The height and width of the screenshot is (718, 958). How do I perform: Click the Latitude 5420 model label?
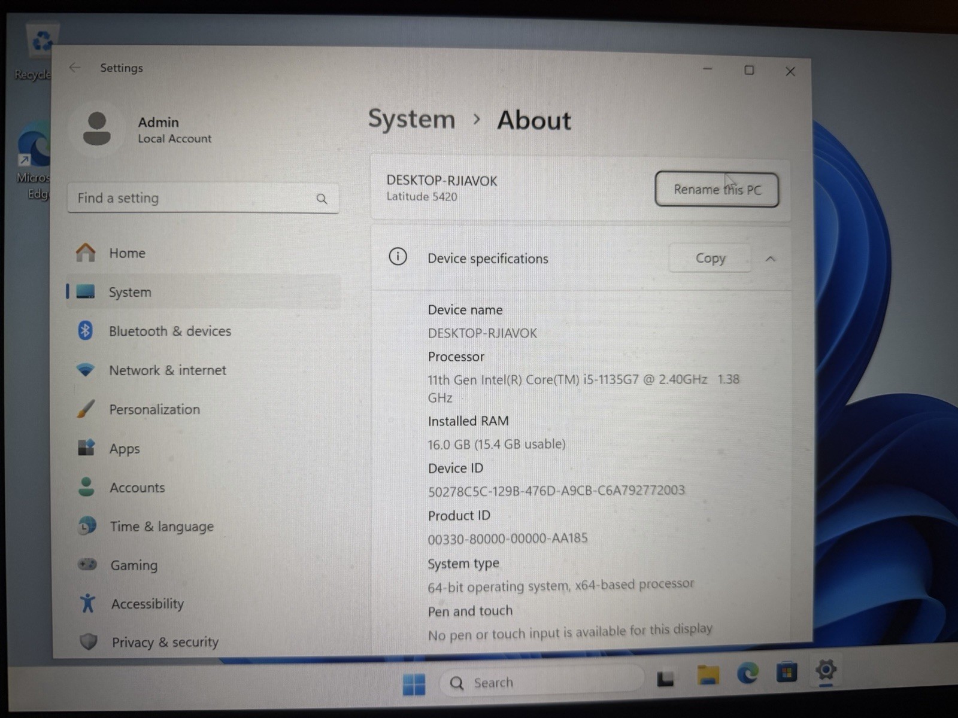click(x=422, y=196)
